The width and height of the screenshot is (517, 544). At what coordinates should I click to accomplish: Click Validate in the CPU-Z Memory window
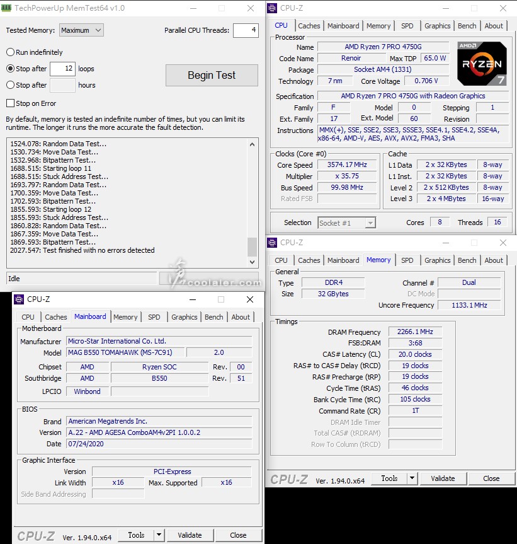tap(443, 478)
